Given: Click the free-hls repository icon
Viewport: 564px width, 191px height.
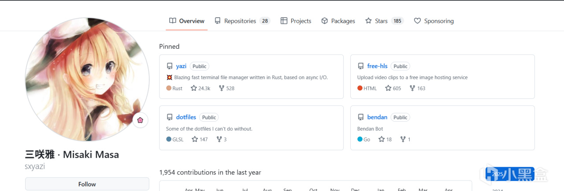Looking at the screenshot, I should click(361, 66).
